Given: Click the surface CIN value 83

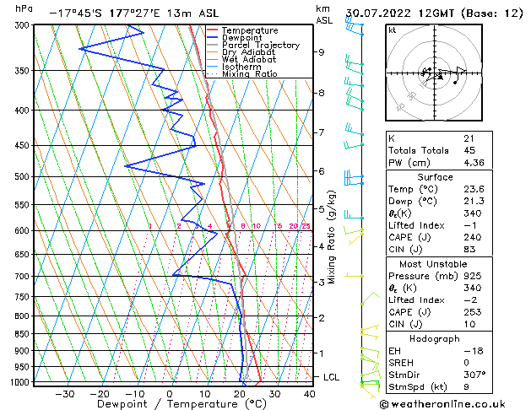Looking at the screenshot, I should click(469, 250).
